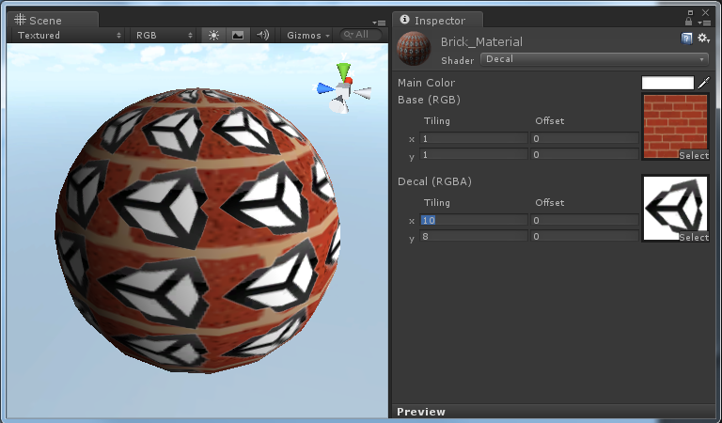This screenshot has width=722, height=423.
Task: Click the grey bottom gizmo cone
Action: pos(338,106)
